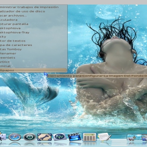Image resolution: width=147 pixels, height=147 pixels.
Task: Choose 'pturar pantalla' menu entry
Action: 33,24
